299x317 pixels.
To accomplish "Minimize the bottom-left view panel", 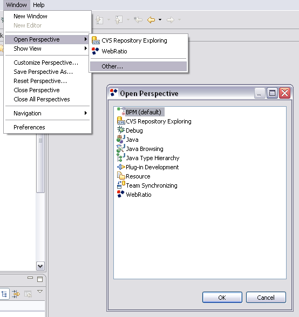I will pyautogui.click(x=30, y=278).
